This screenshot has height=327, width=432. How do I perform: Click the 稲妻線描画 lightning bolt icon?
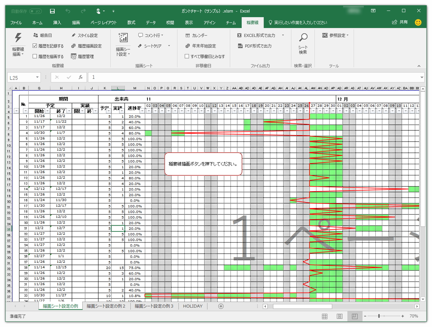tap(18, 37)
